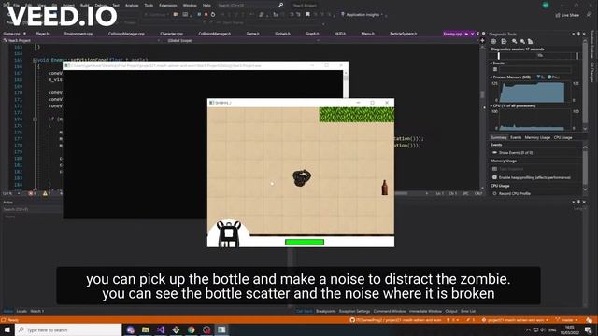This screenshot has height=336, width=598.
Task: Click the Autos search field
Action: tap(32, 209)
